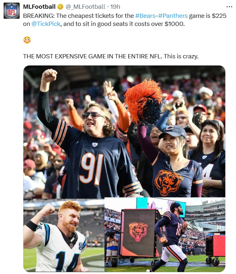Open the Panthers number 14 player photo

pos(64,235)
